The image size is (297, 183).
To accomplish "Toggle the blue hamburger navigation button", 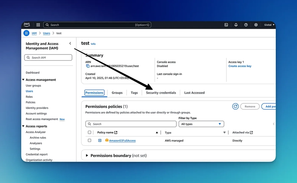I will [26, 33].
